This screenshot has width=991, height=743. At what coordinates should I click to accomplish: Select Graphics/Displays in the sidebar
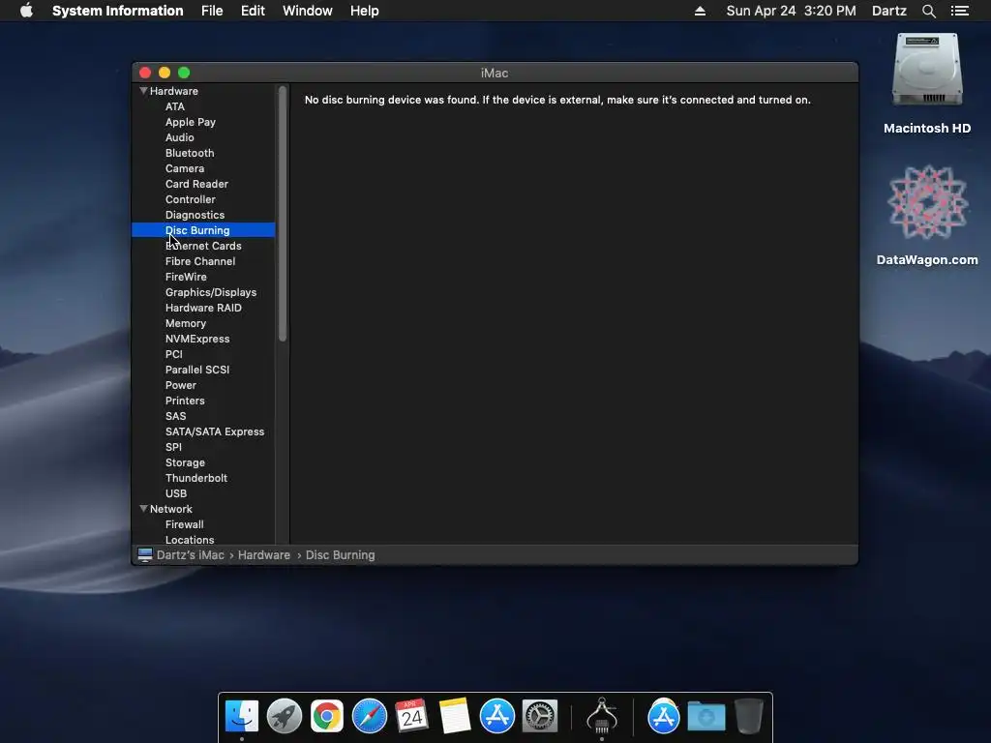[x=210, y=292]
